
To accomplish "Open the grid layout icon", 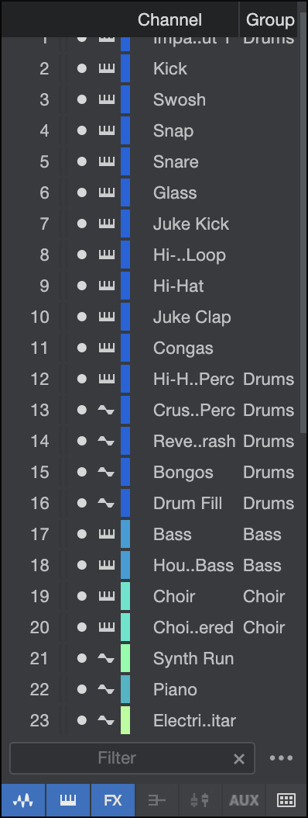I will click(x=286, y=799).
